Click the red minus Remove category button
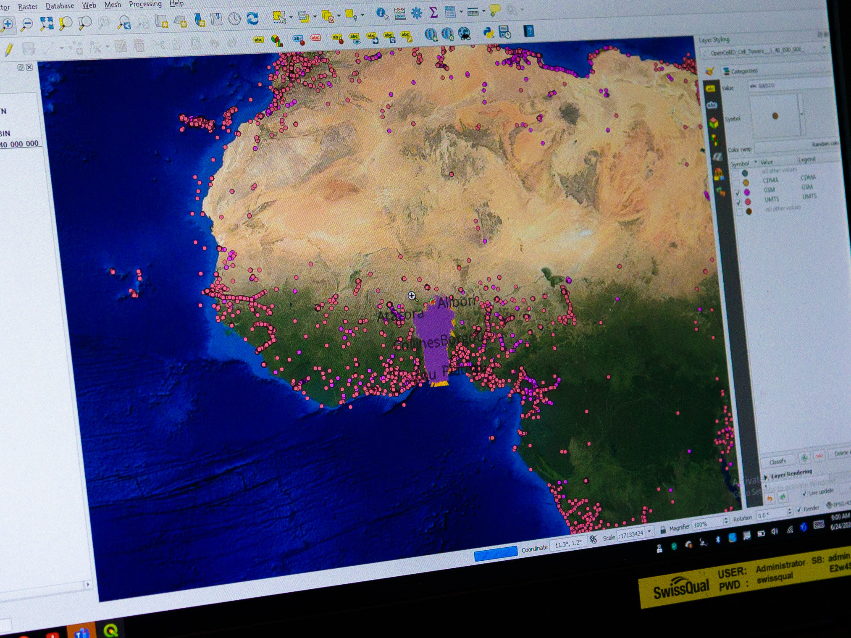This screenshot has height=638, width=851. (819, 456)
